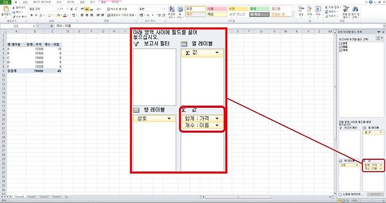386x203 pixels.
Task: Apply the pink 나쁨 cell style
Action: click(217, 9)
